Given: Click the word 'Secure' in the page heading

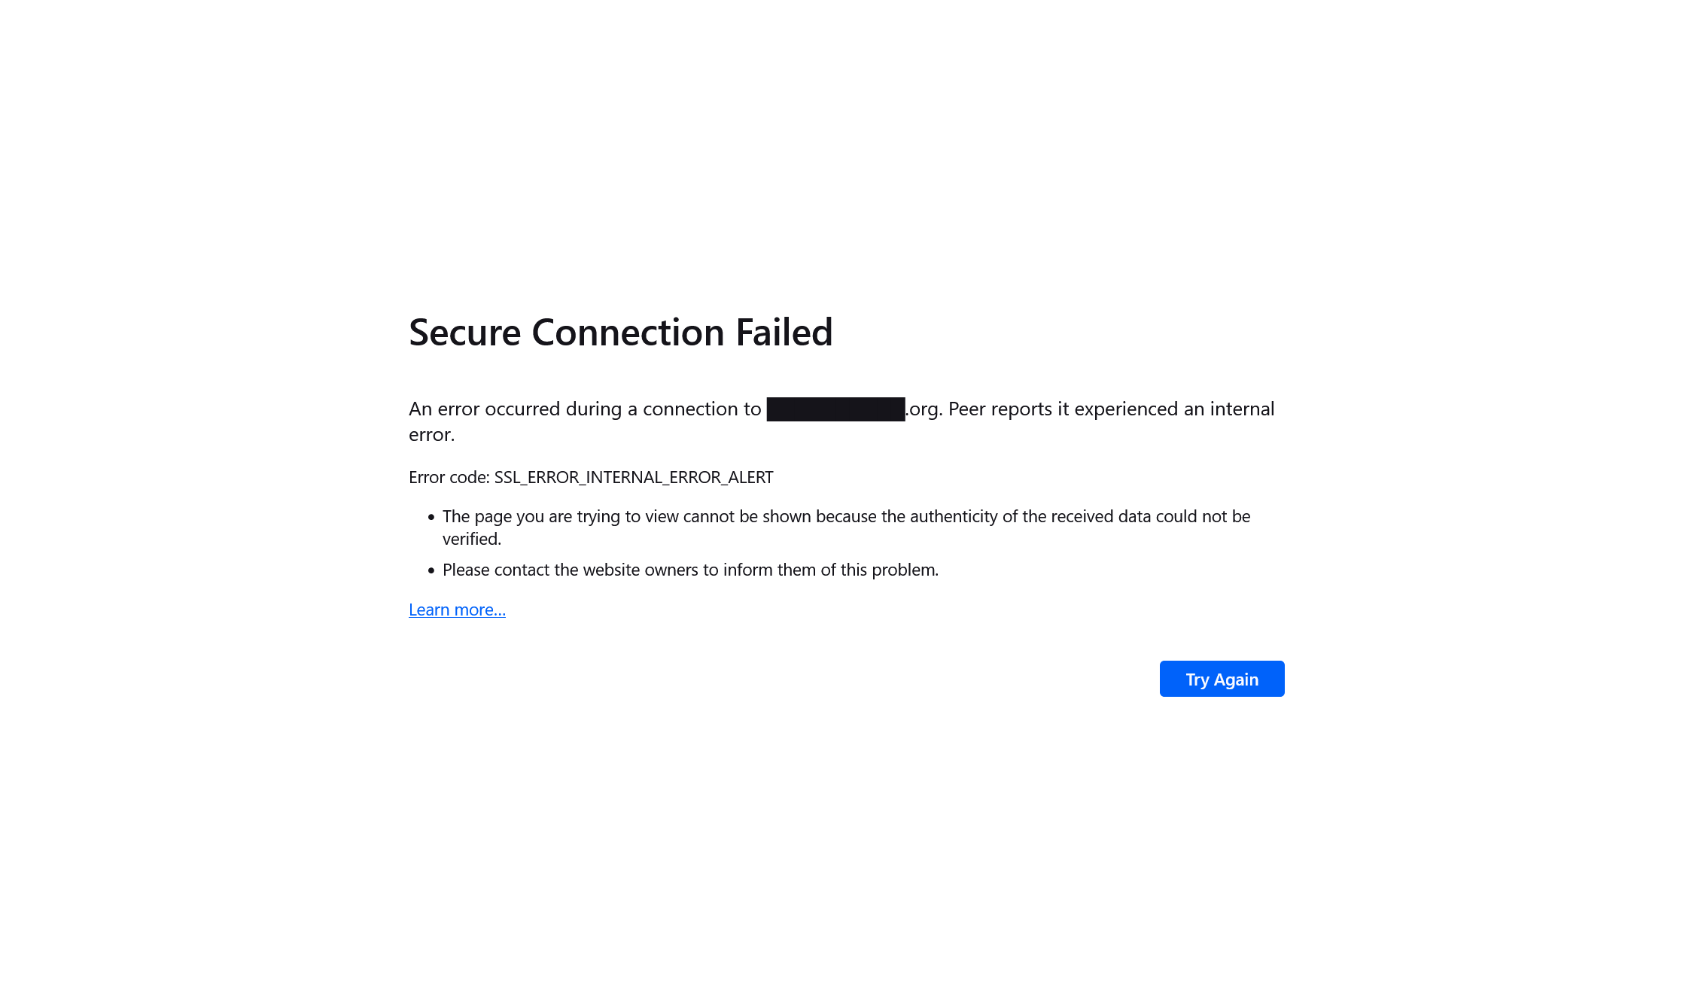Looking at the screenshot, I should click(464, 332).
